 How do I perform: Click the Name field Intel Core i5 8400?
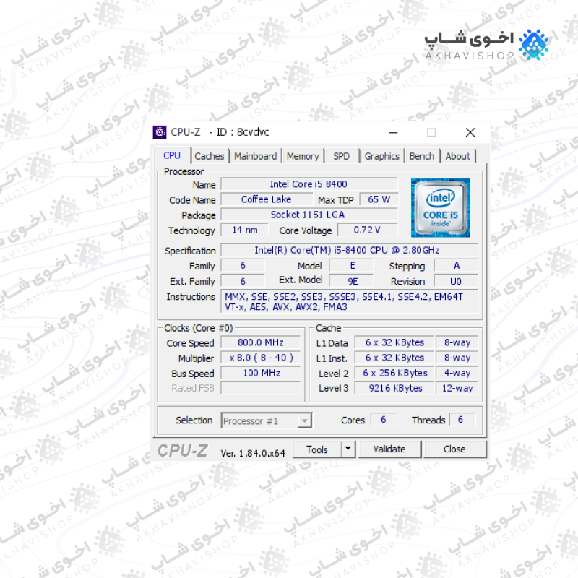[x=309, y=184]
